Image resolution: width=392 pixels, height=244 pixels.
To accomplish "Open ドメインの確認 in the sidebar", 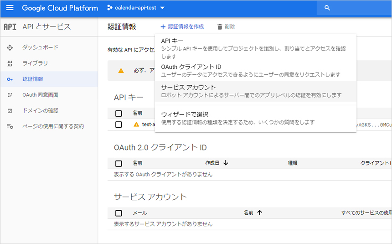I will pos(40,111).
